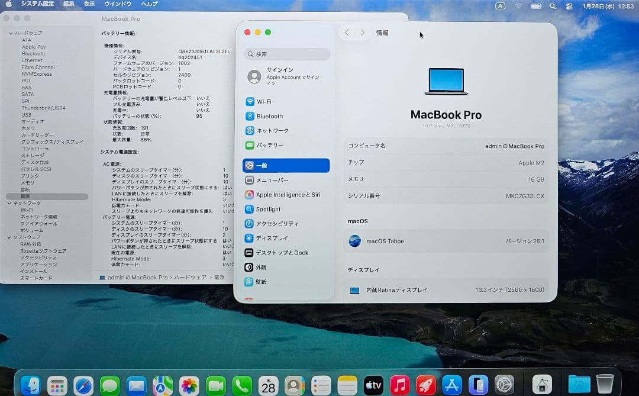This screenshot has width=639, height=396.
Task: Select the バッテリー settings icon
Action: click(x=266, y=145)
